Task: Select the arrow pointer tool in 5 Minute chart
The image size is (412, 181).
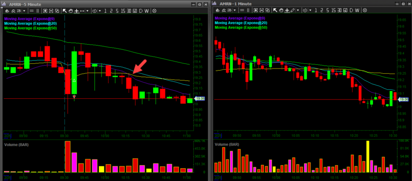Action: (x=65, y=11)
